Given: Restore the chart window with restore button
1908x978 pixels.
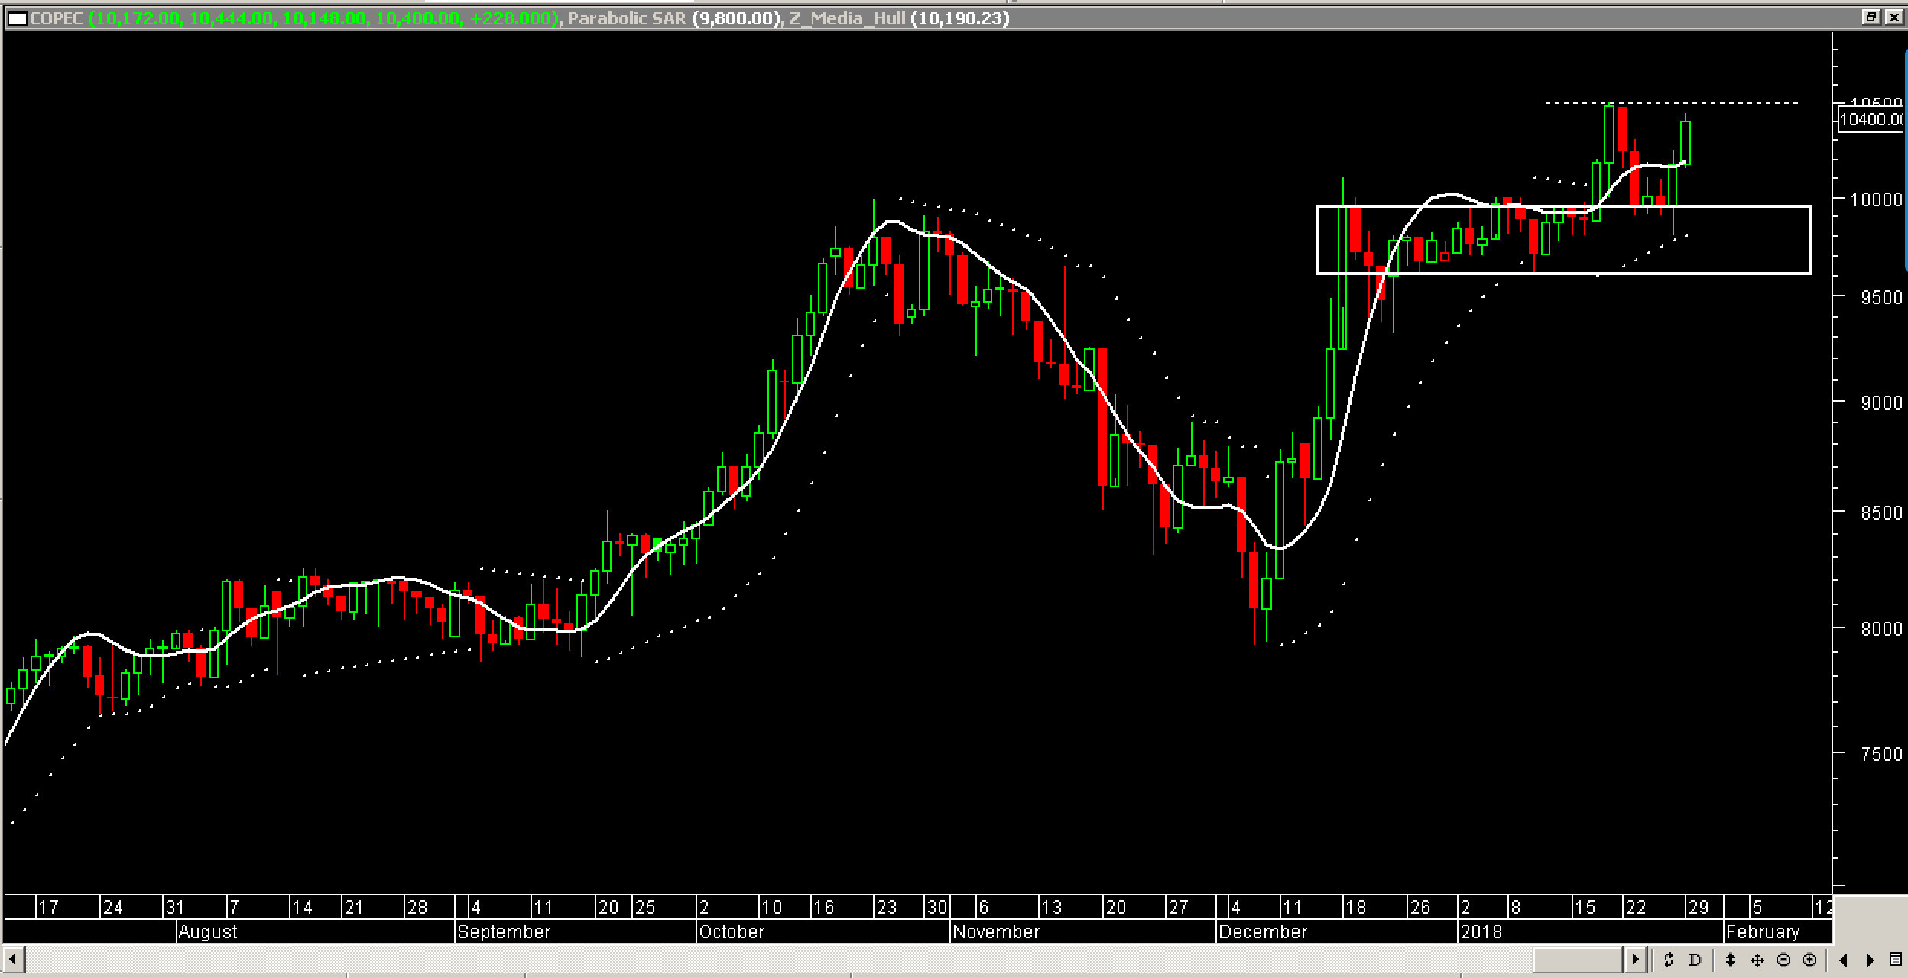Looking at the screenshot, I should point(1871,17).
